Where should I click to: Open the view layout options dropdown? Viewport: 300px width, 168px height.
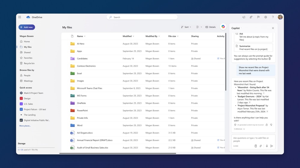point(199,27)
